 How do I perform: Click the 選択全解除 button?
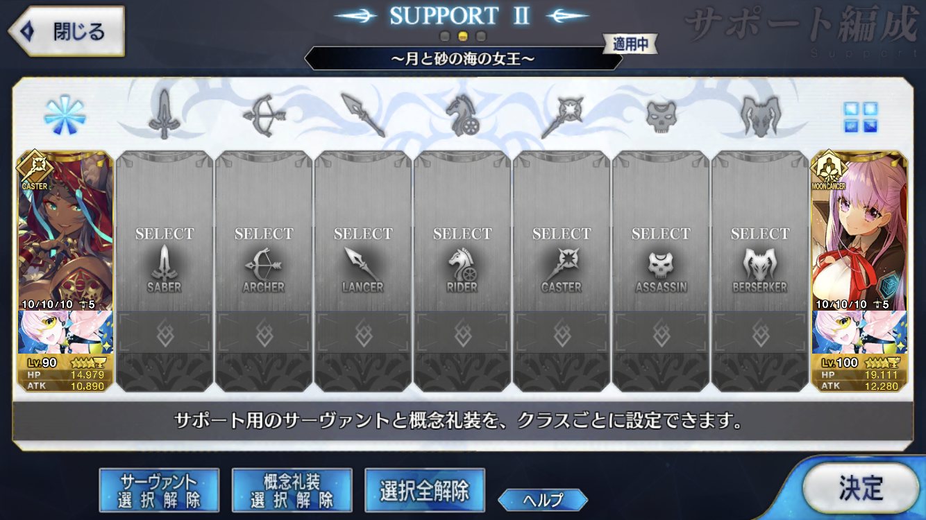[x=424, y=491]
